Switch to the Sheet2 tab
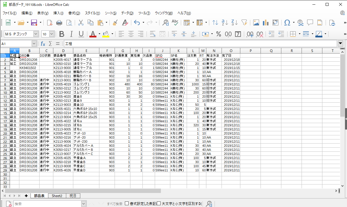 tap(57, 196)
